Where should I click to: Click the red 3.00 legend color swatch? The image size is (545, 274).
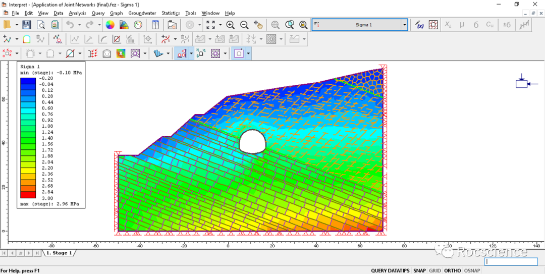(28, 195)
